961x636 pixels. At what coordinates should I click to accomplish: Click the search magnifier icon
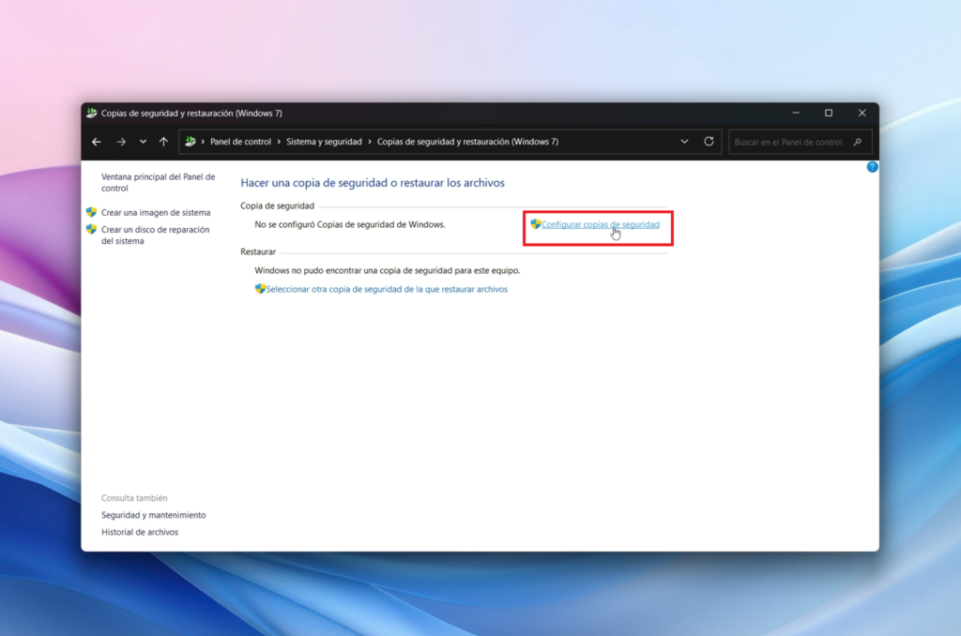[857, 142]
